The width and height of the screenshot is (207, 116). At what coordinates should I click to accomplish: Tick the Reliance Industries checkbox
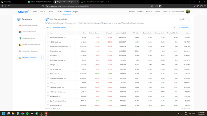coord(48,37)
